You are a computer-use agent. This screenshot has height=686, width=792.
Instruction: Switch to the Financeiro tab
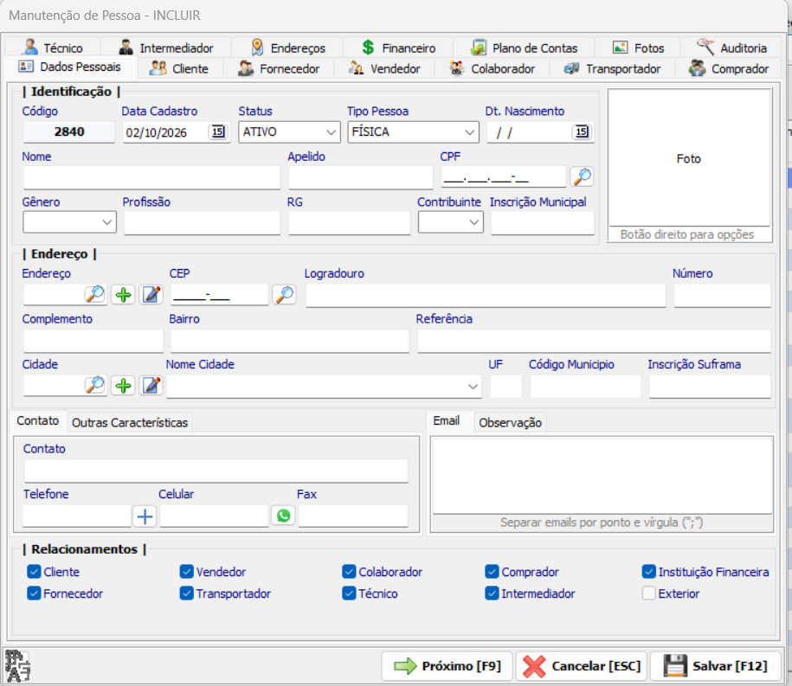[x=398, y=48]
